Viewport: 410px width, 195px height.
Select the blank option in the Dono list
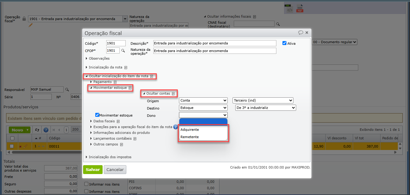coord(203,122)
